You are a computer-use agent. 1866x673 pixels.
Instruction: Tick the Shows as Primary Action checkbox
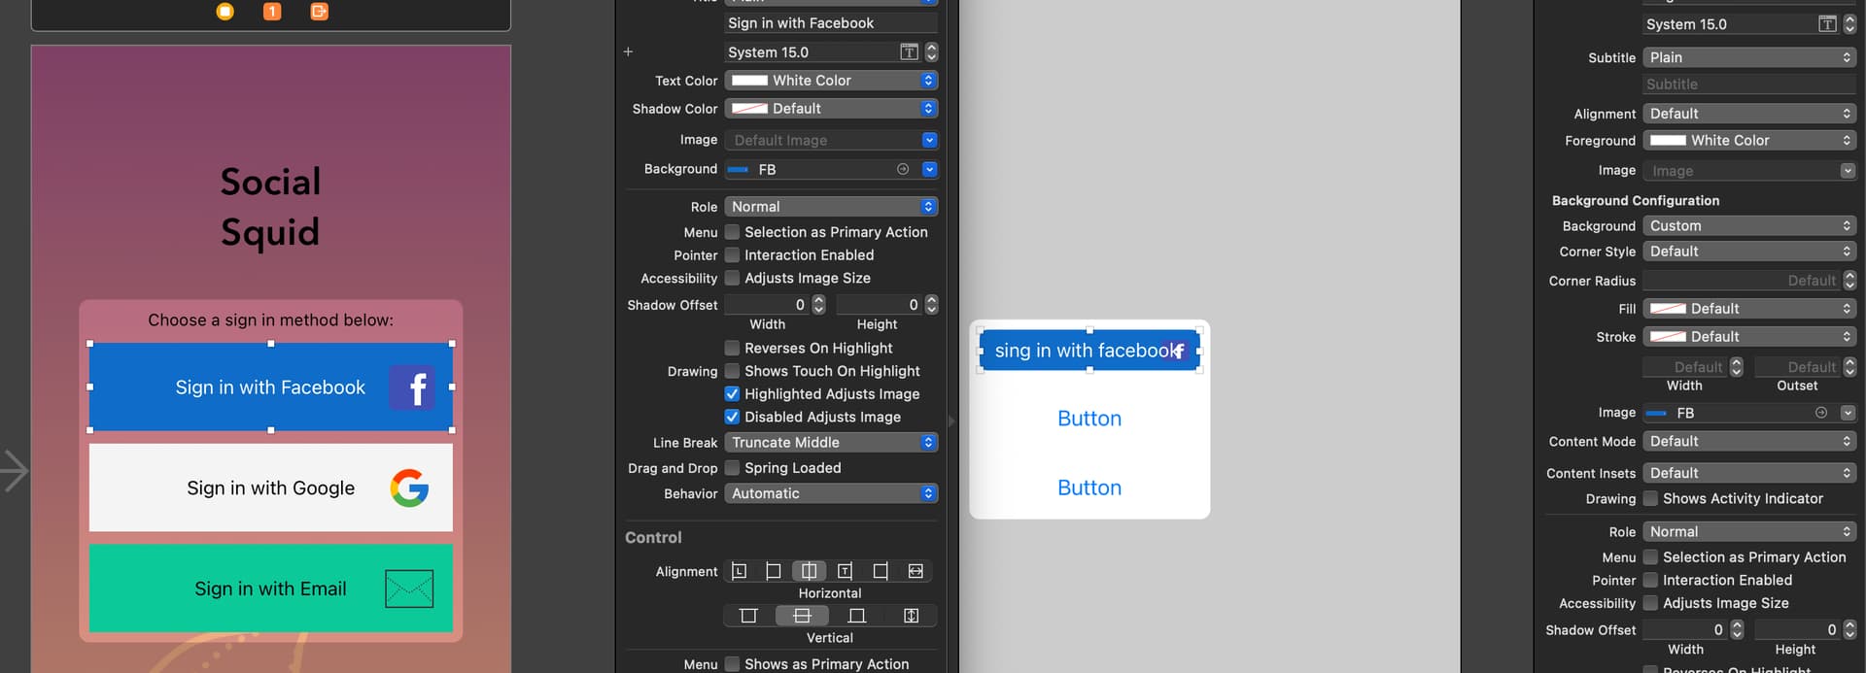[x=733, y=664]
